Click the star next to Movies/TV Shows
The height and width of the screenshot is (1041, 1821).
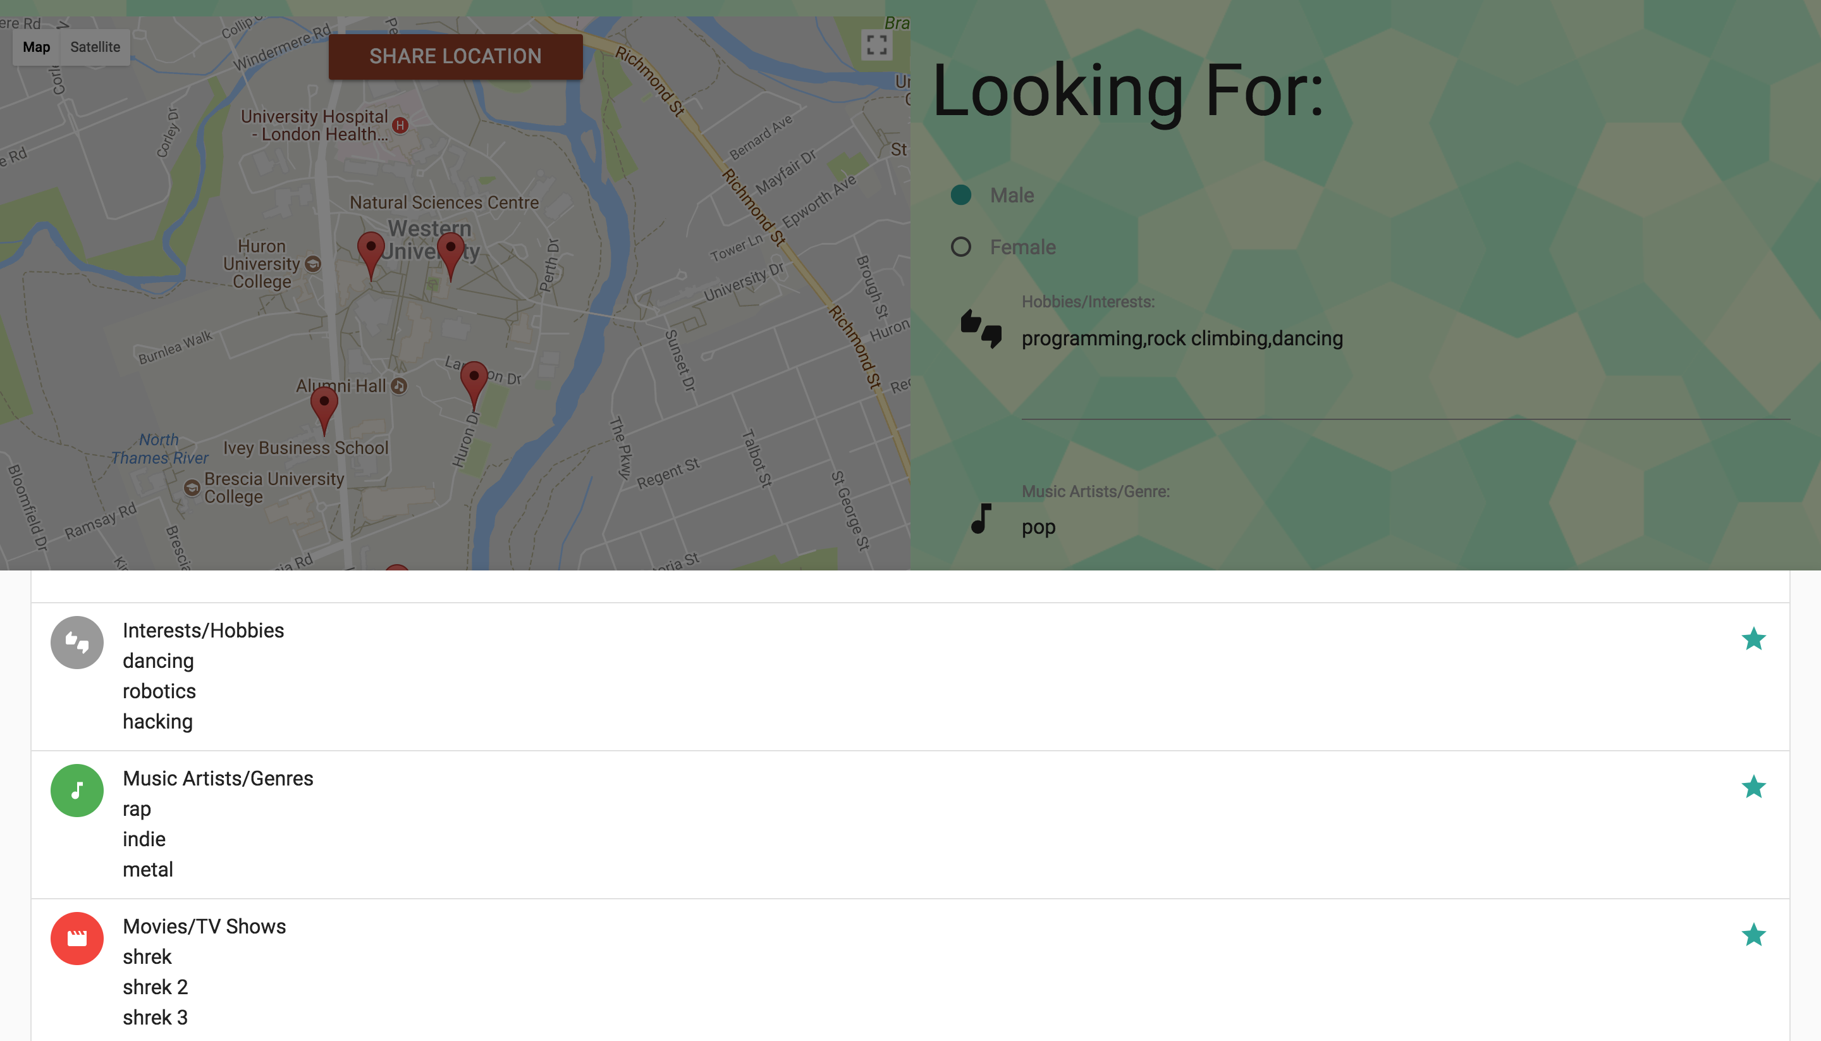pos(1753,935)
